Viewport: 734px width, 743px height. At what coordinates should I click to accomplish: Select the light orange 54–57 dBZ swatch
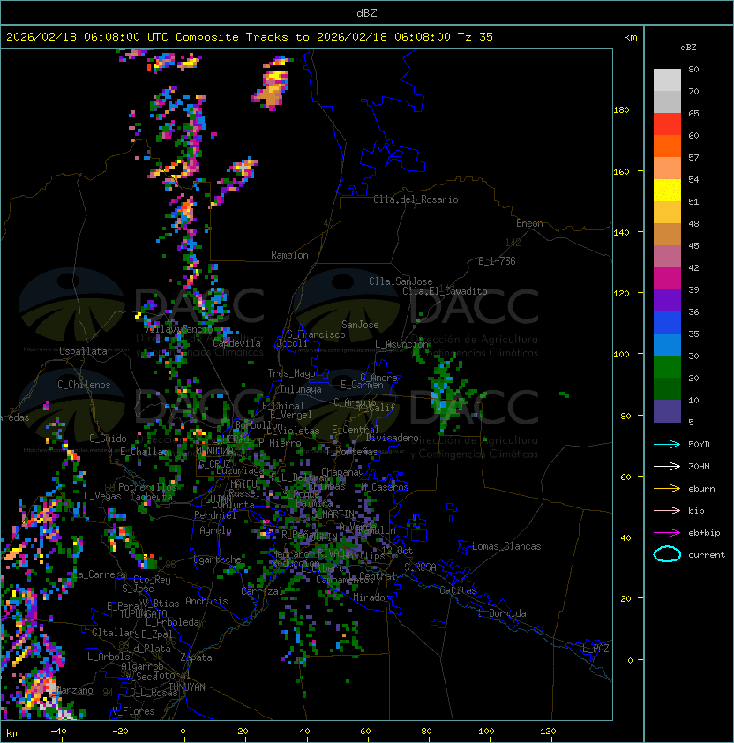[667, 169]
